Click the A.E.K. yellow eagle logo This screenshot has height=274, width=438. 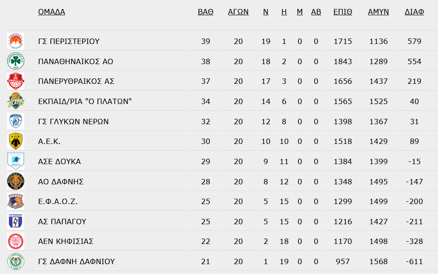click(16, 141)
